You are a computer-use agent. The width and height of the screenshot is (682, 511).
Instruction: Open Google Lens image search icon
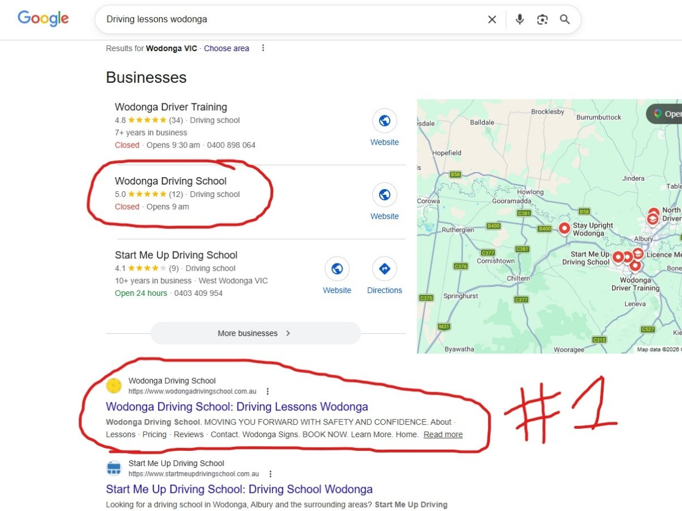[542, 19]
